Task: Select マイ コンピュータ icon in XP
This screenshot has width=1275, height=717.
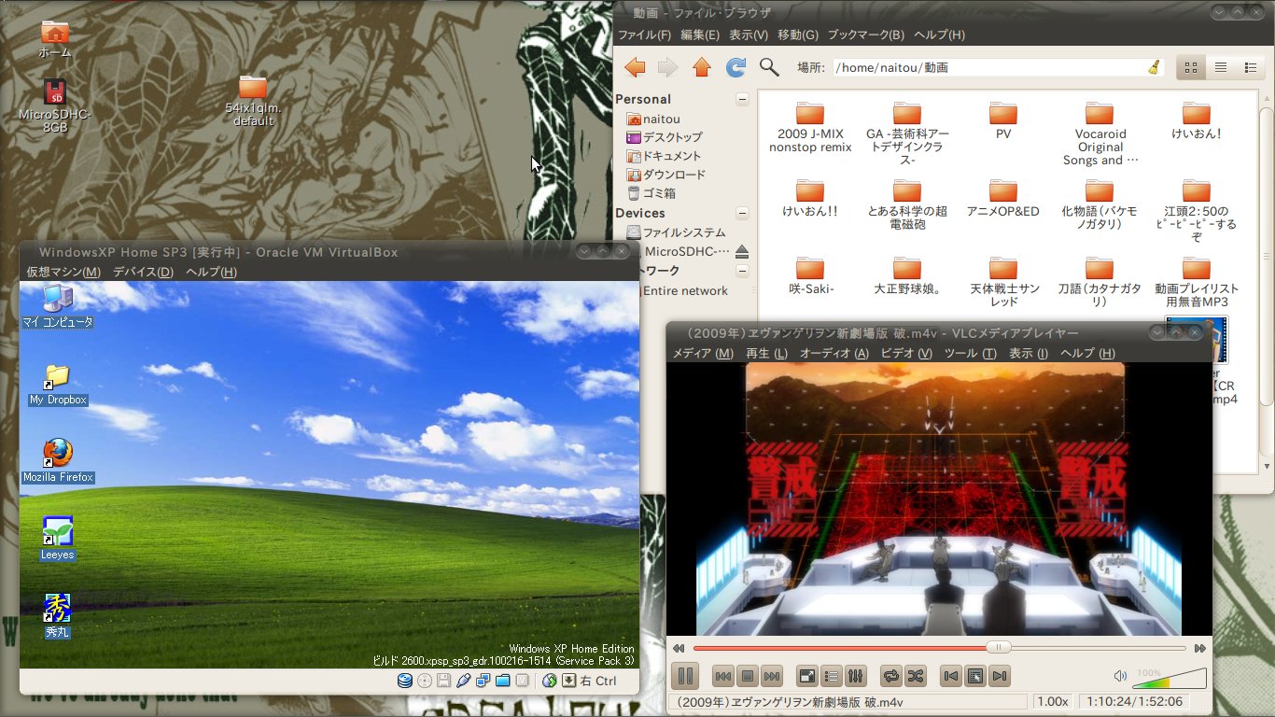Action: pos(58,307)
